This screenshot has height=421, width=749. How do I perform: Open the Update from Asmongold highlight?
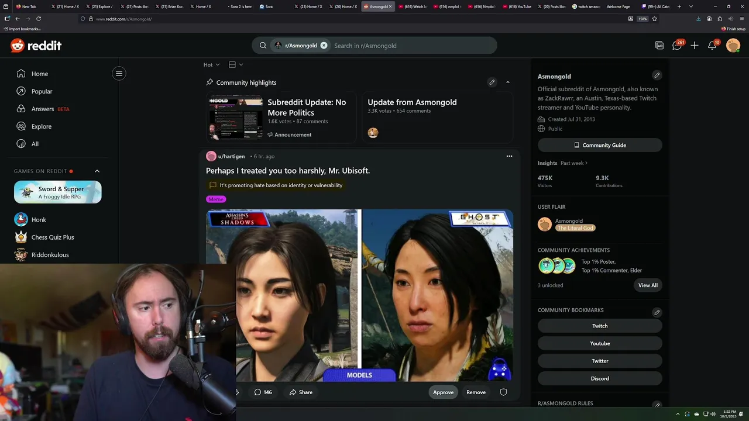coord(412,102)
